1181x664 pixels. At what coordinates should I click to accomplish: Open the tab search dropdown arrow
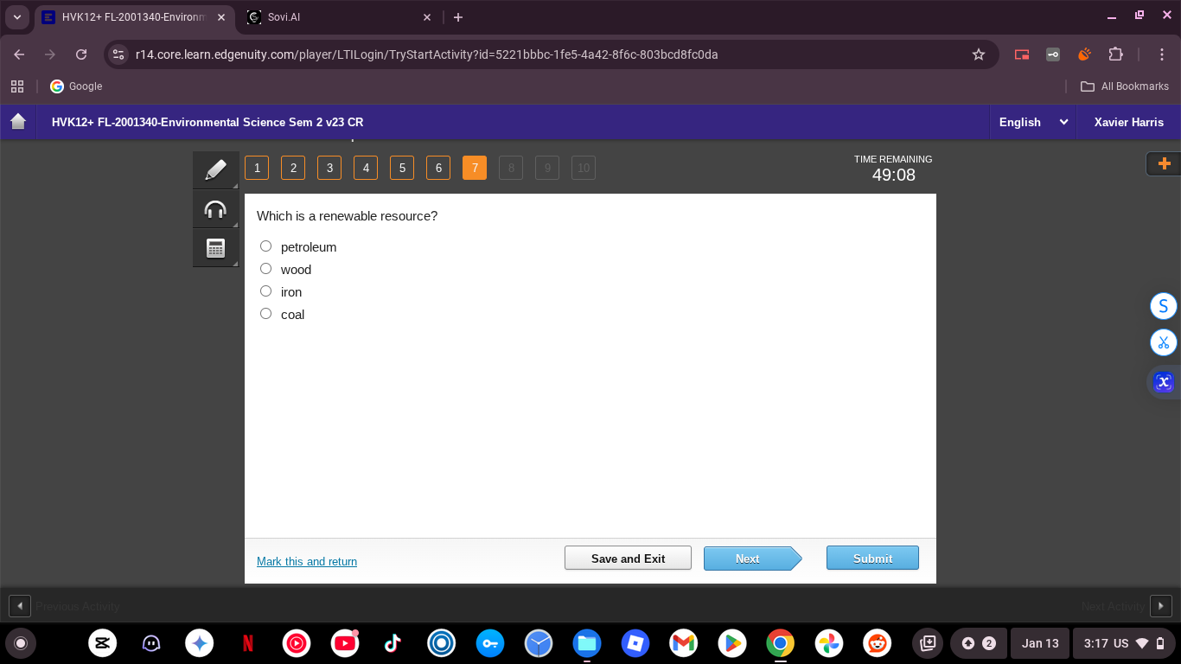pos(17,17)
